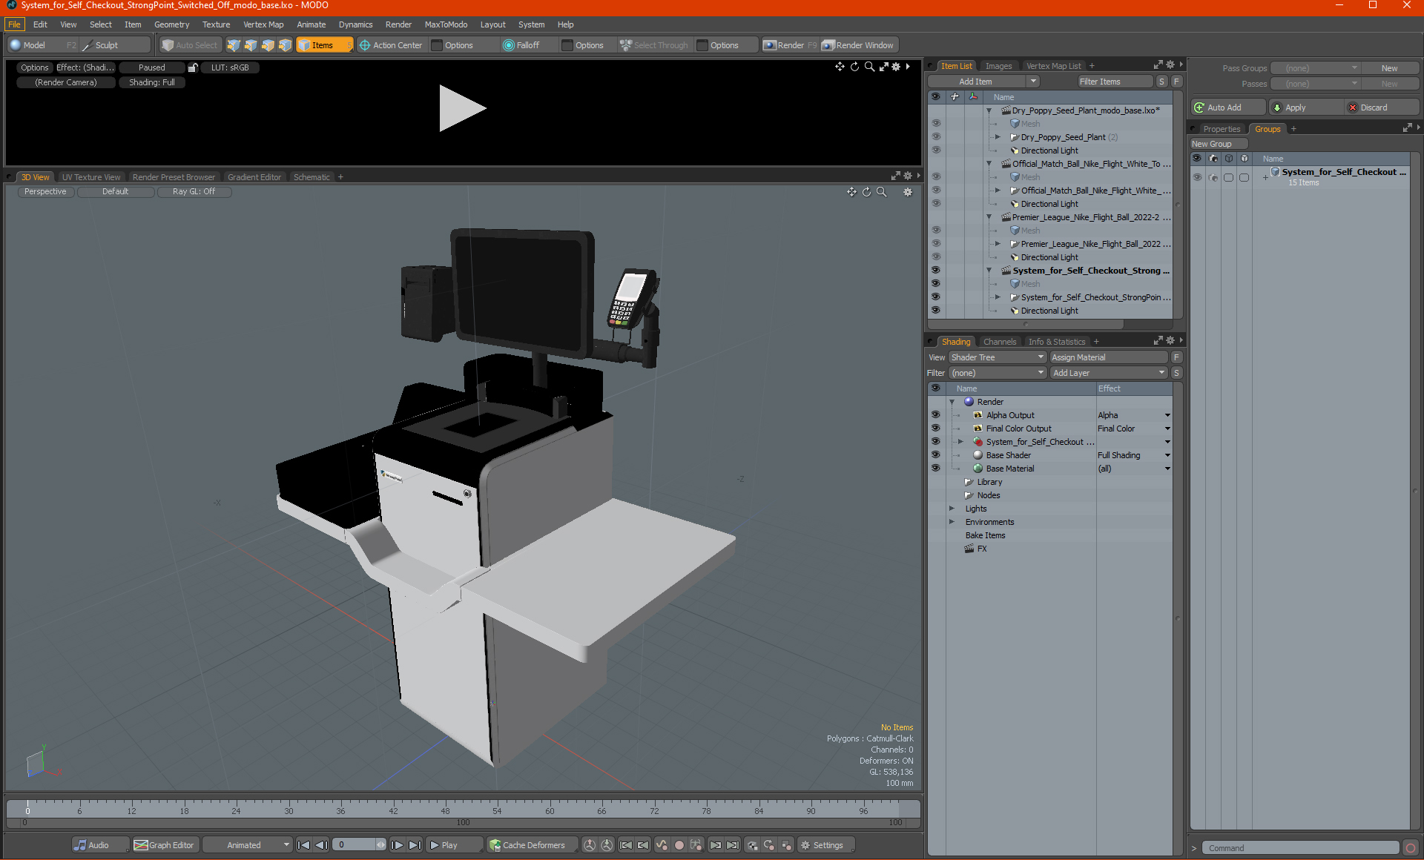
Task: Open the Render Window
Action: click(858, 45)
